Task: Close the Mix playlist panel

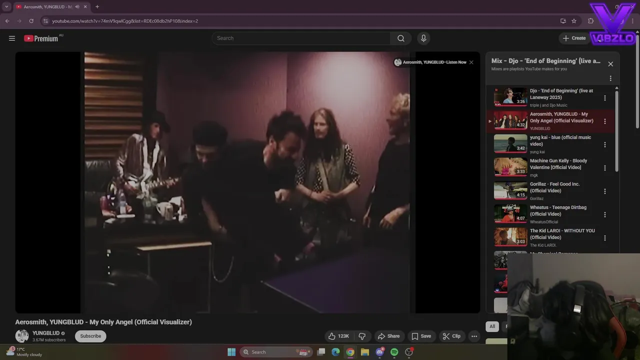Action: click(610, 64)
